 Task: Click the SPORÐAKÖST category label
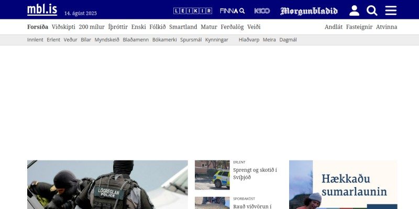(x=244, y=199)
